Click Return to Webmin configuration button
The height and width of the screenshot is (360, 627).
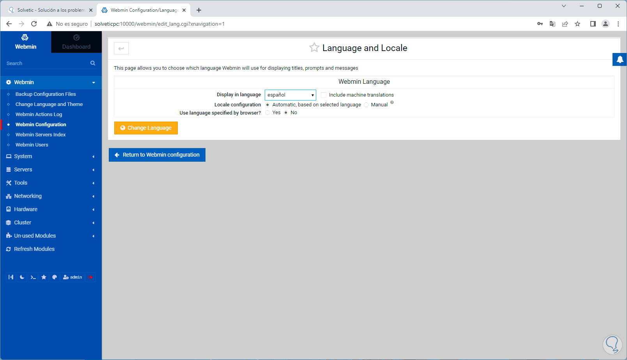tap(157, 155)
